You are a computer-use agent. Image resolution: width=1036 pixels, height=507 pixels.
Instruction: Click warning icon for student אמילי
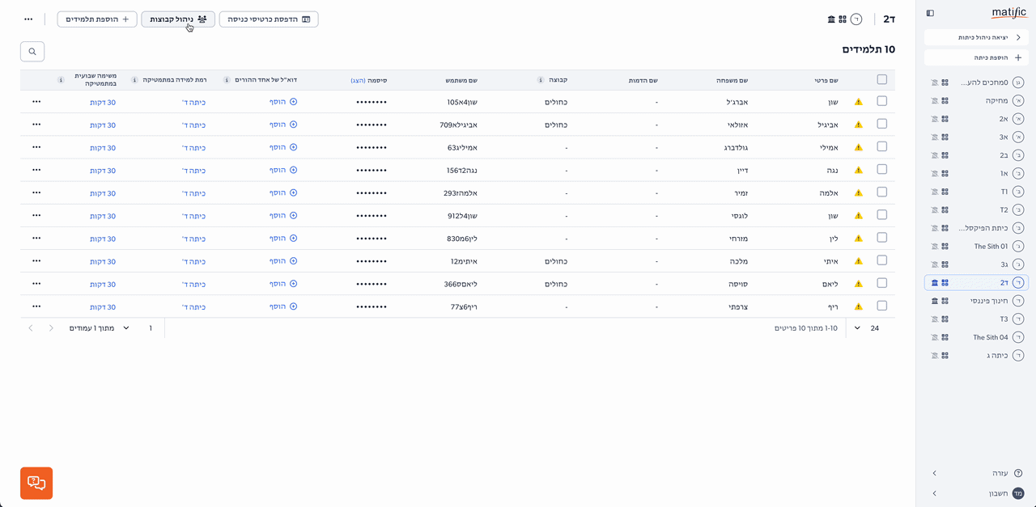coord(859,148)
